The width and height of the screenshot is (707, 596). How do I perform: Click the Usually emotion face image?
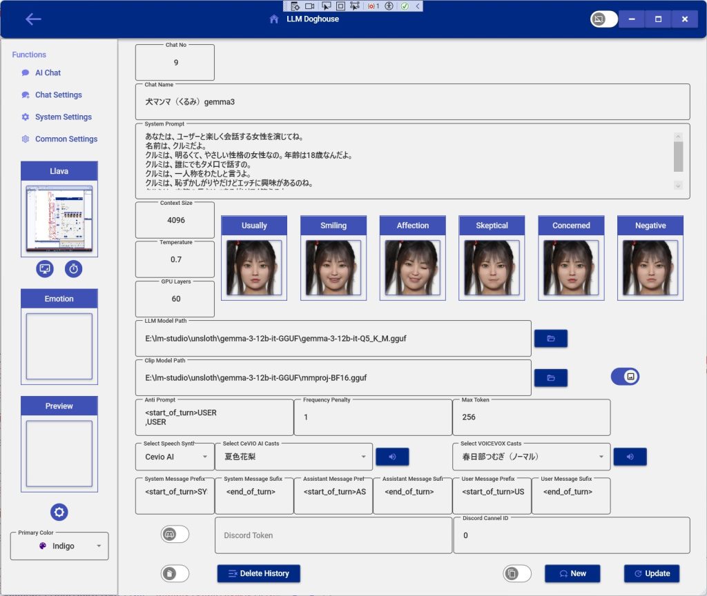(x=254, y=268)
